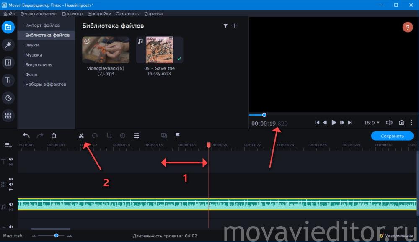The height and width of the screenshot is (242, 419).
Task: Toggle link icon on title track
Action: point(11,165)
